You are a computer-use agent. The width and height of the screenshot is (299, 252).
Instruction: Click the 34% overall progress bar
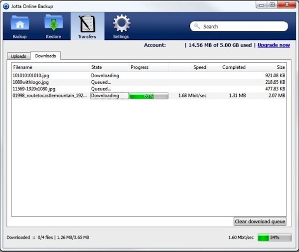point(275,238)
